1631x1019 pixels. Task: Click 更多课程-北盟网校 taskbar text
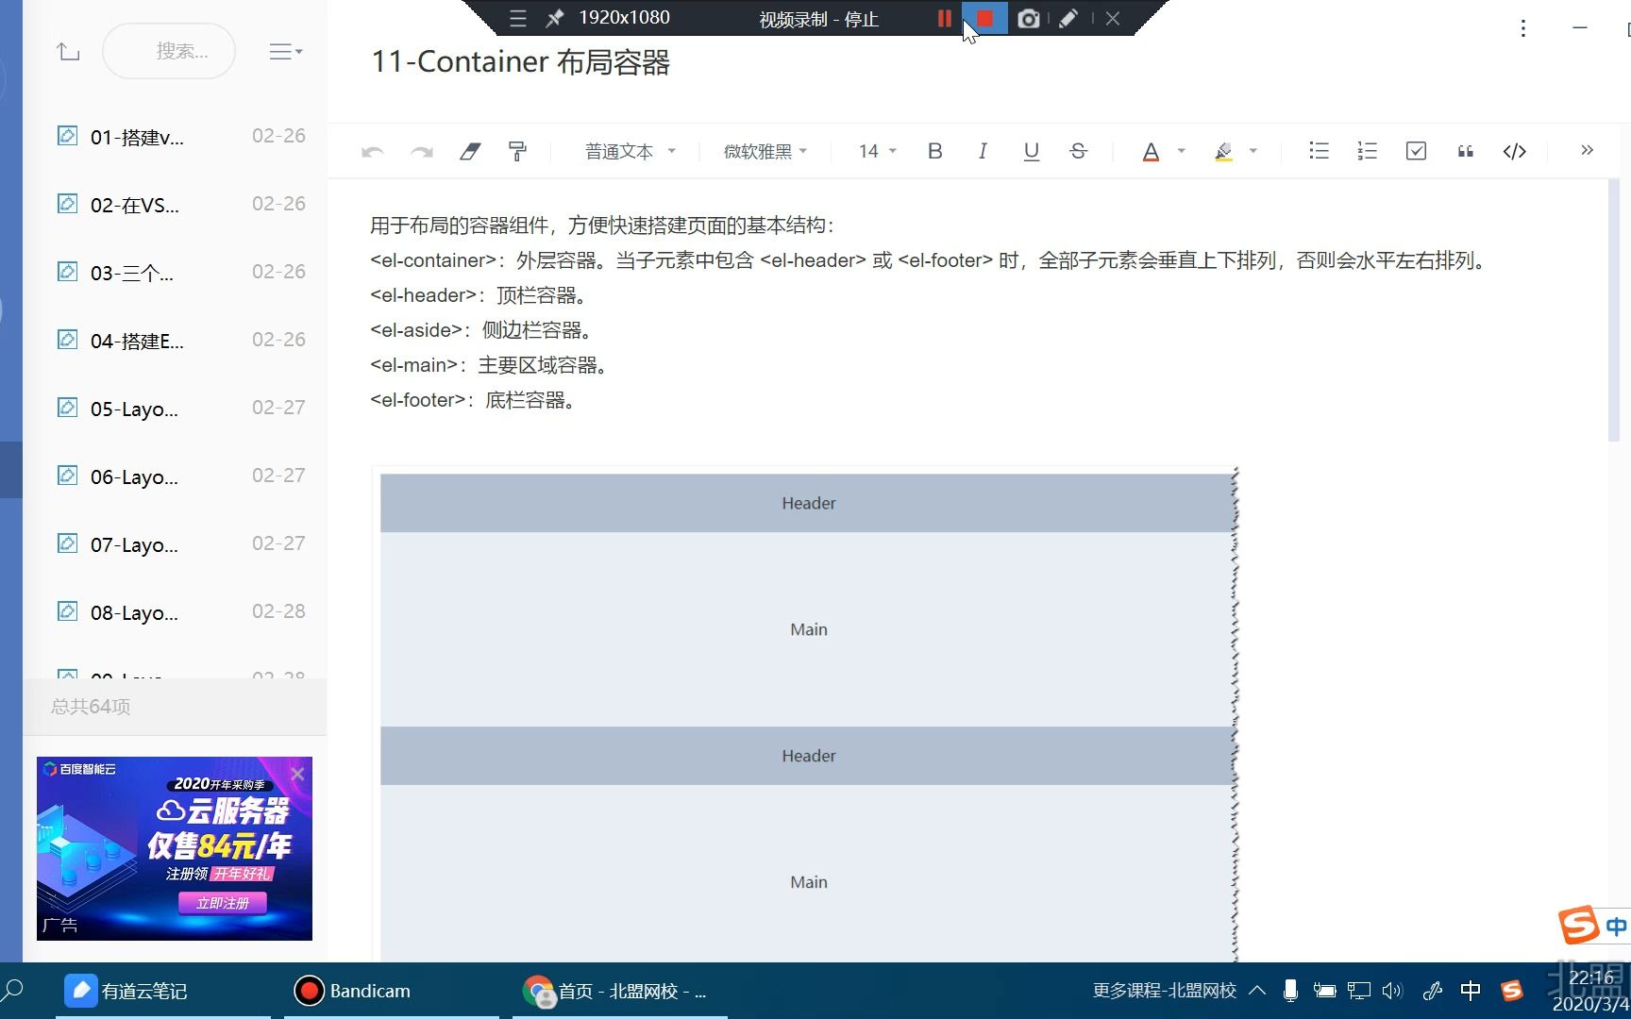[x=1165, y=991]
